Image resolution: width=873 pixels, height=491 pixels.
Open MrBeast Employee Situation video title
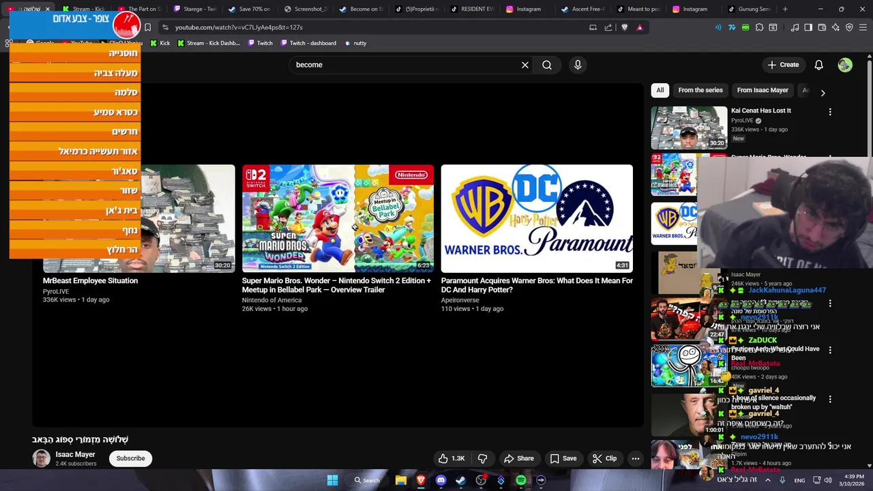(90, 280)
